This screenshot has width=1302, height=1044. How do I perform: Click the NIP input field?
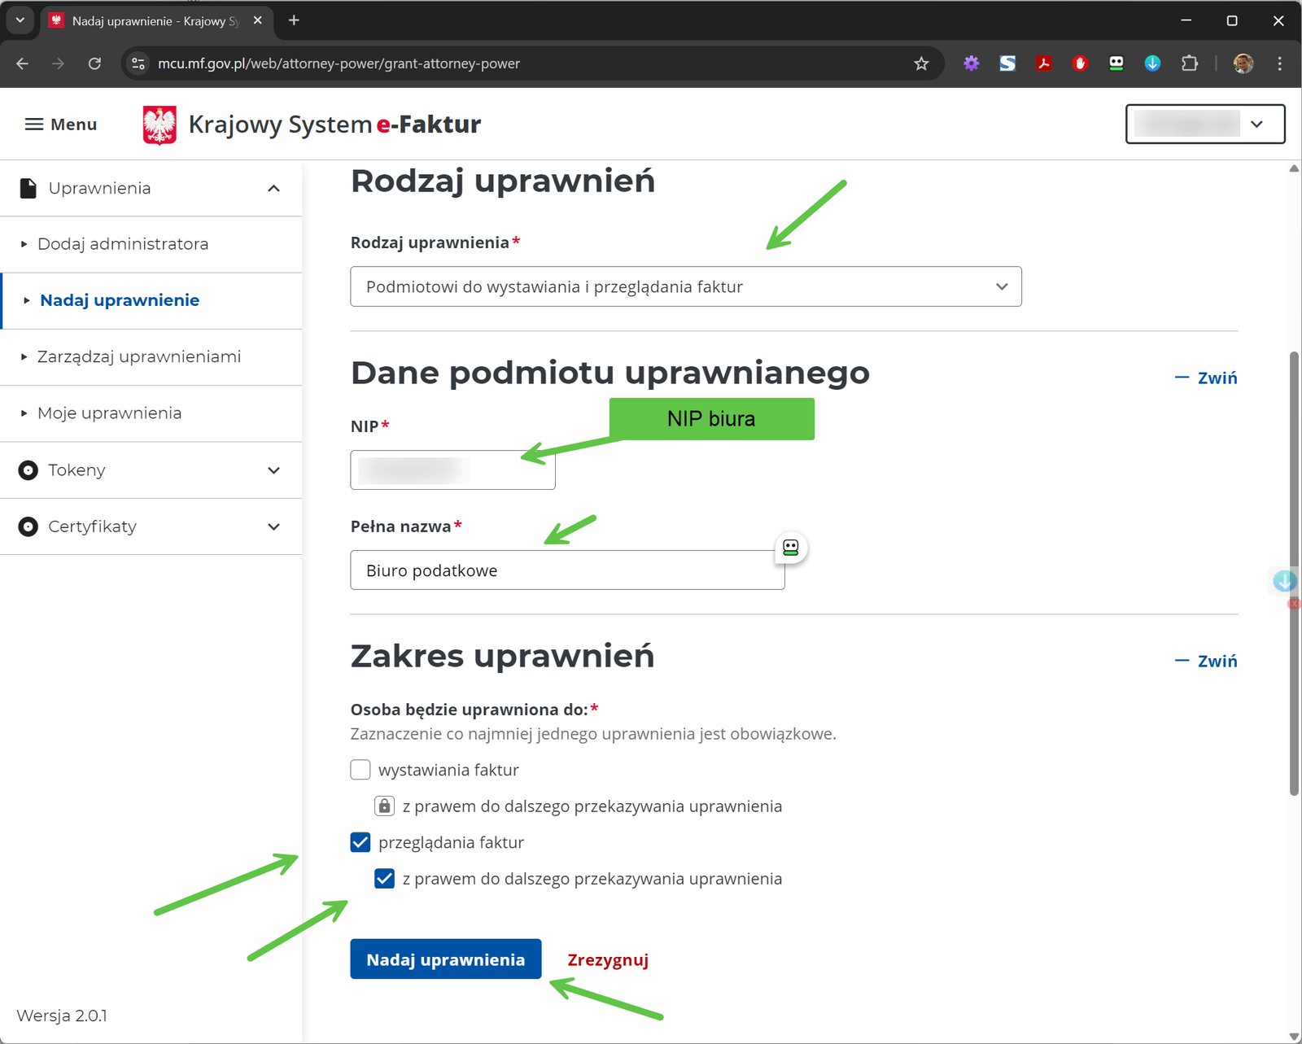pos(452,470)
